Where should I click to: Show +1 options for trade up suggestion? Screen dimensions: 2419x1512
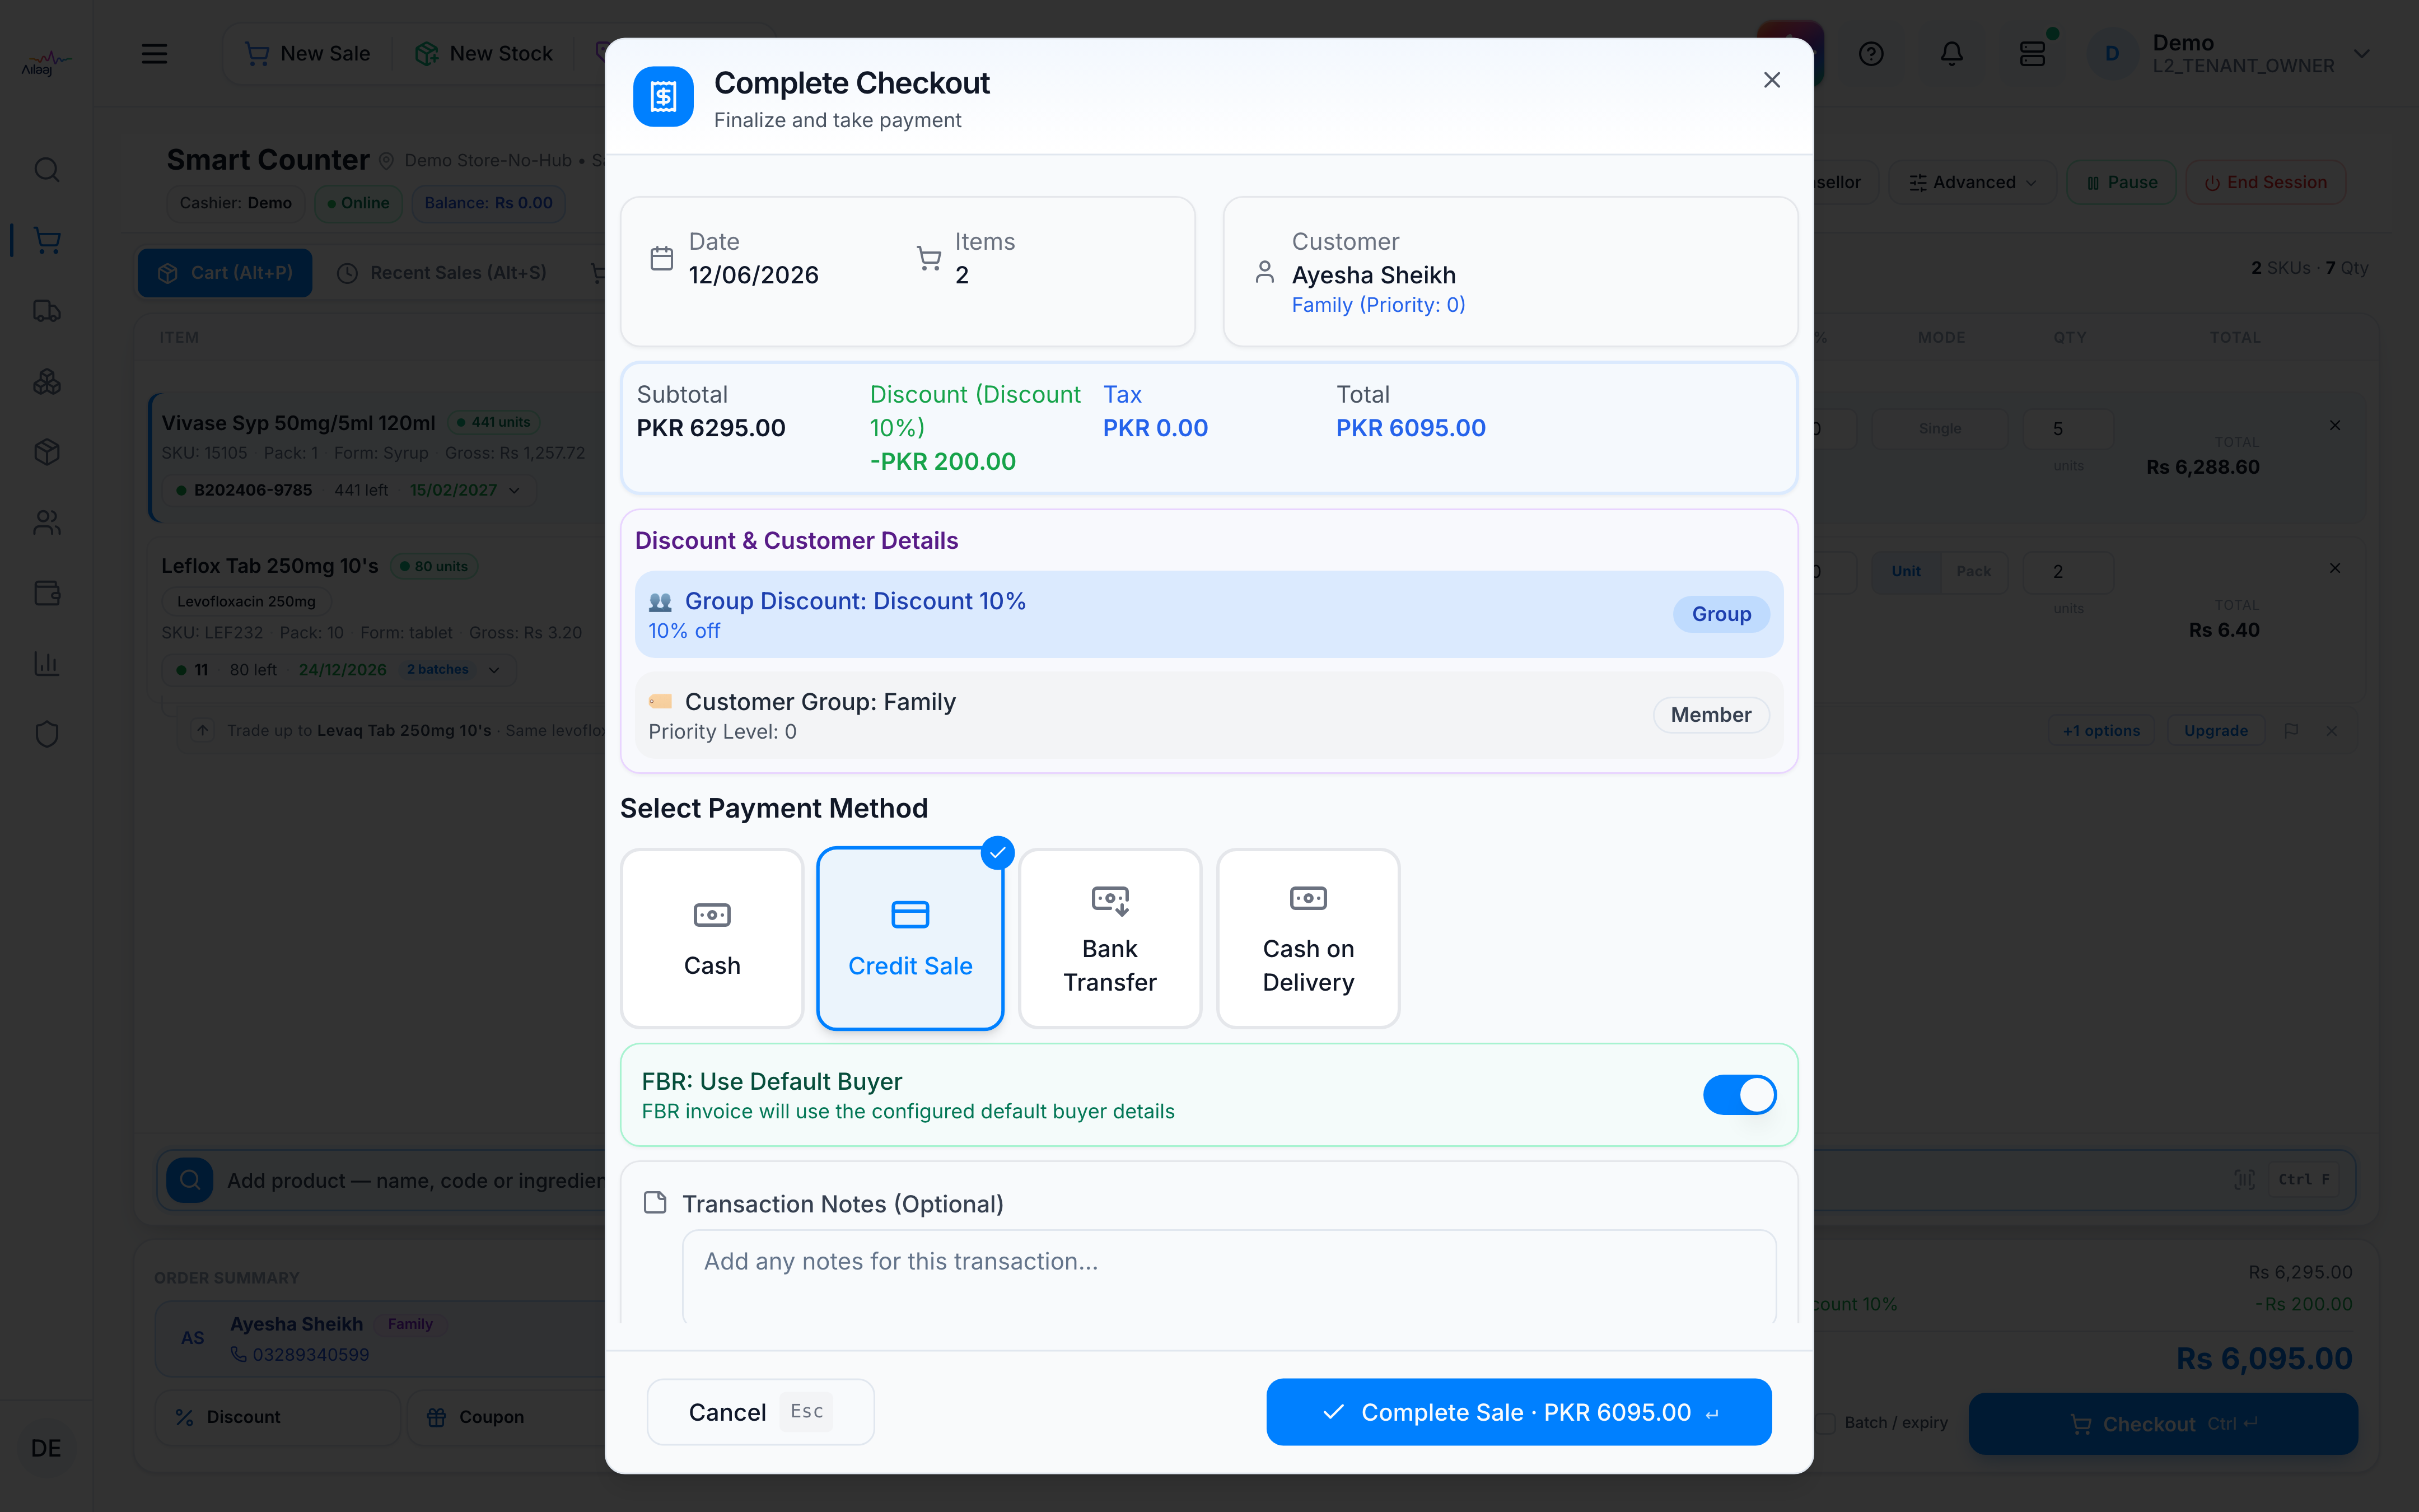[2101, 731]
